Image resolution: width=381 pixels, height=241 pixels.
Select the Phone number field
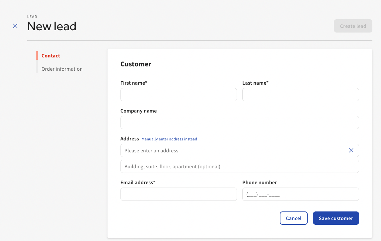pyautogui.click(x=300, y=194)
